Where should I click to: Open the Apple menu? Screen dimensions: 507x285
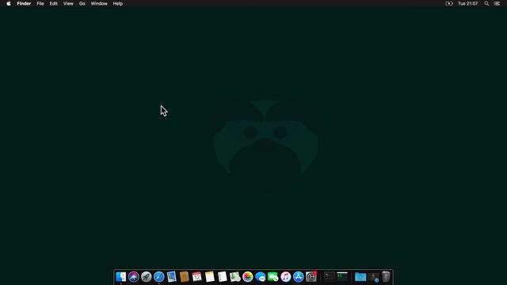coord(9,3)
